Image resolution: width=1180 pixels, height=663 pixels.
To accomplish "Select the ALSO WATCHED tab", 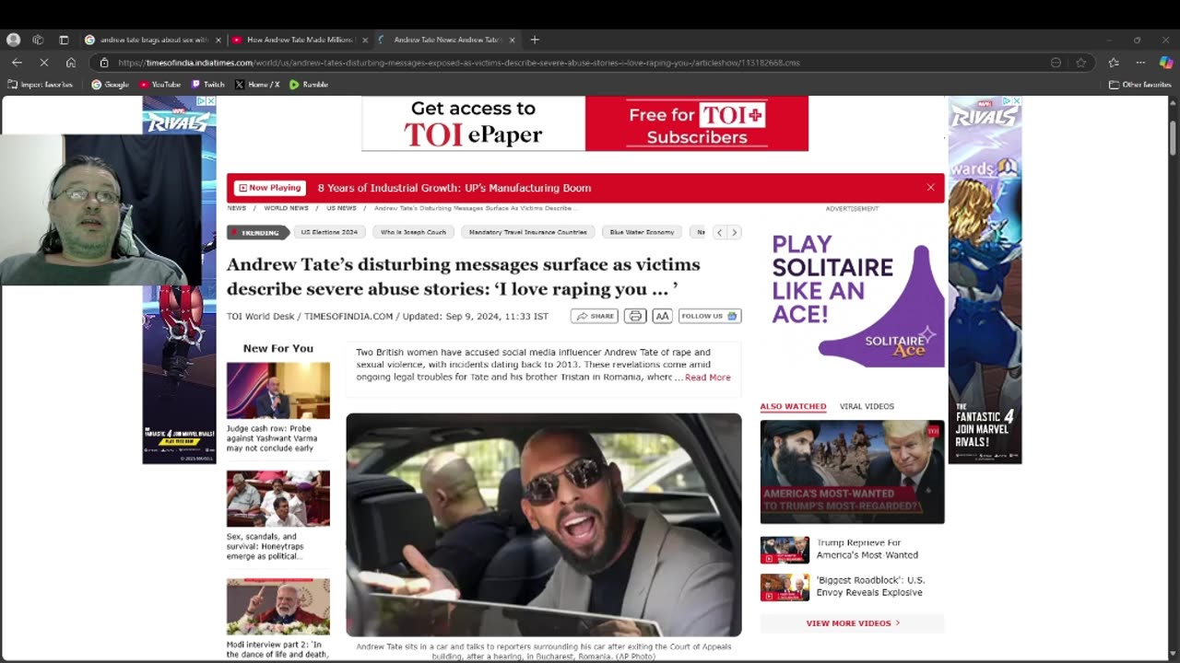I will pyautogui.click(x=793, y=406).
